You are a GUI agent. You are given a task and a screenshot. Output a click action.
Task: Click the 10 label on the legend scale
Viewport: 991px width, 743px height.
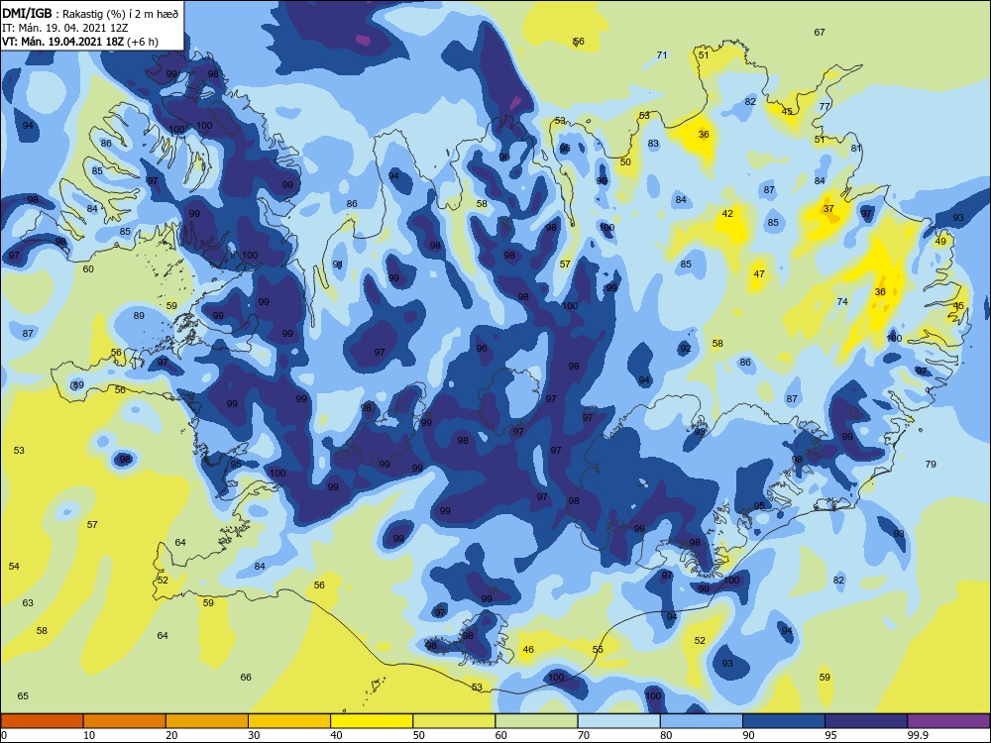(x=89, y=735)
